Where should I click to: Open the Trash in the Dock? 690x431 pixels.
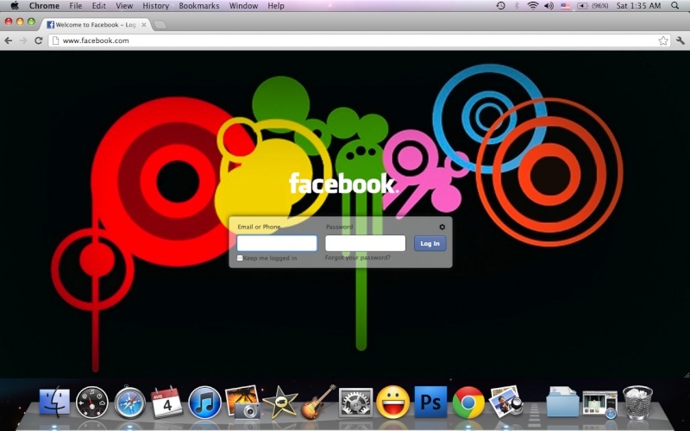click(637, 403)
